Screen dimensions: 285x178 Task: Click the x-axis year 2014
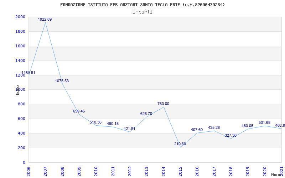pyautogui.click(x=164, y=171)
